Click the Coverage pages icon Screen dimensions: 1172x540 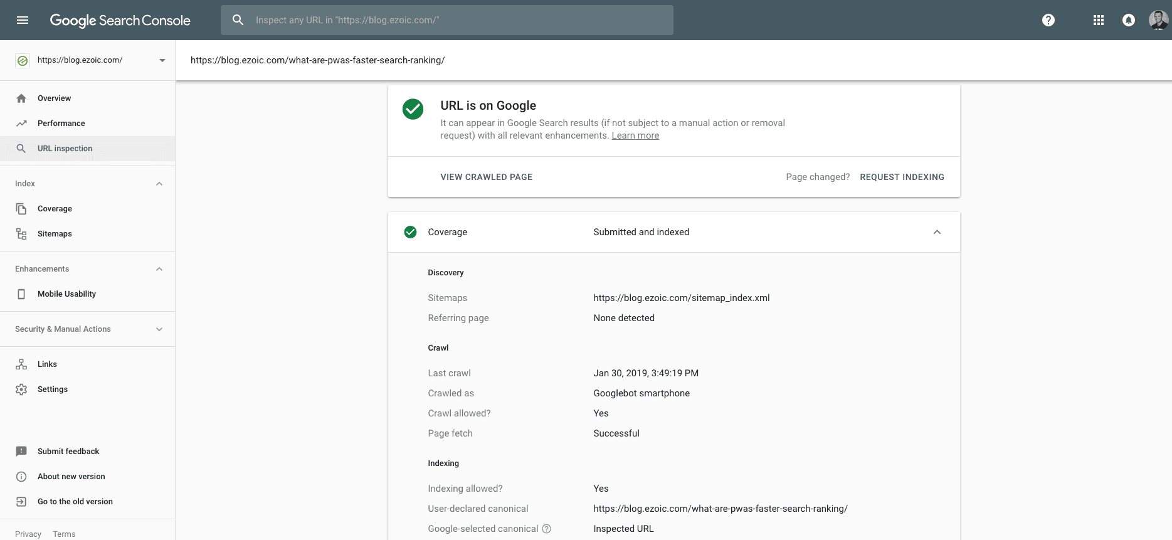[x=21, y=209]
